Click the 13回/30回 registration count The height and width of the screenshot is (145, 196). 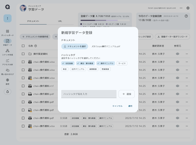[x=145, y=20]
